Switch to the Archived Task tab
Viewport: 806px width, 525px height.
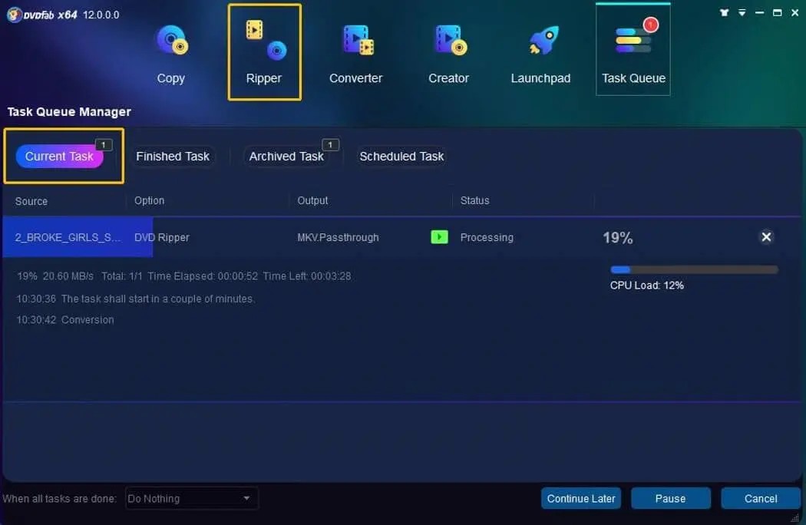tap(286, 156)
